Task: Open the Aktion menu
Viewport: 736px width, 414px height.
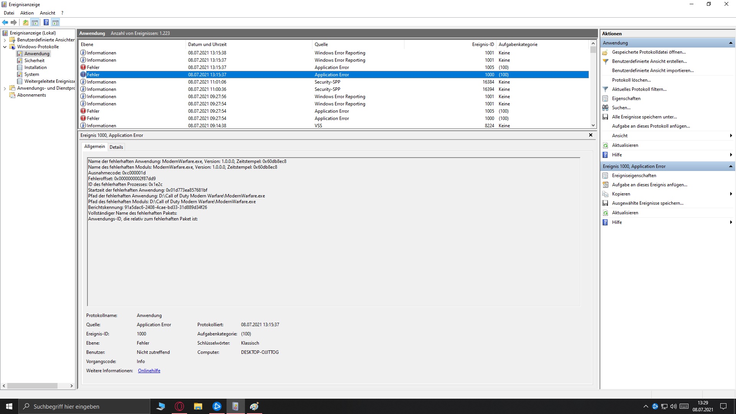Action: [27, 13]
